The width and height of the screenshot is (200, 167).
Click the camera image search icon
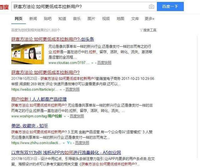(x=151, y=7)
